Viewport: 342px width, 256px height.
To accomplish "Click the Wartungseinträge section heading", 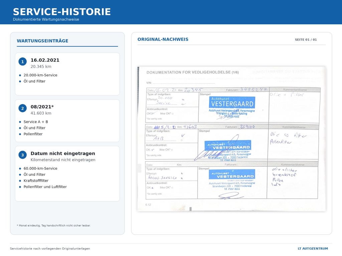I will [x=42, y=41].
